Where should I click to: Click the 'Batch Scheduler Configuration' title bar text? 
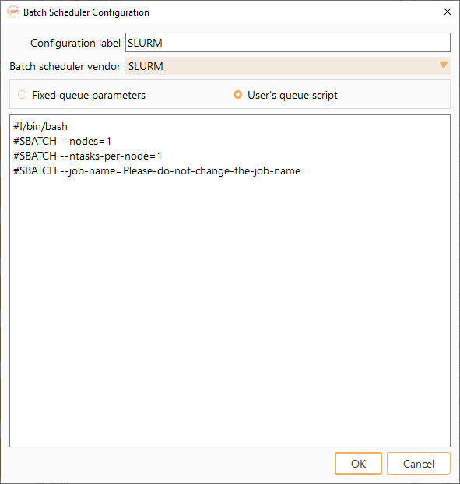(x=86, y=12)
